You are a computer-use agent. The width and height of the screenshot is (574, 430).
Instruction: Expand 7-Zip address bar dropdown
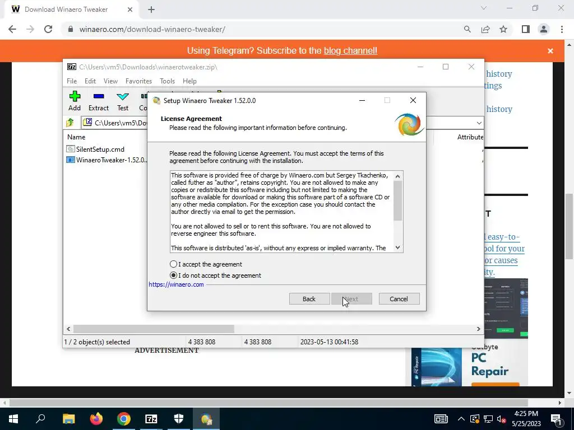click(479, 123)
